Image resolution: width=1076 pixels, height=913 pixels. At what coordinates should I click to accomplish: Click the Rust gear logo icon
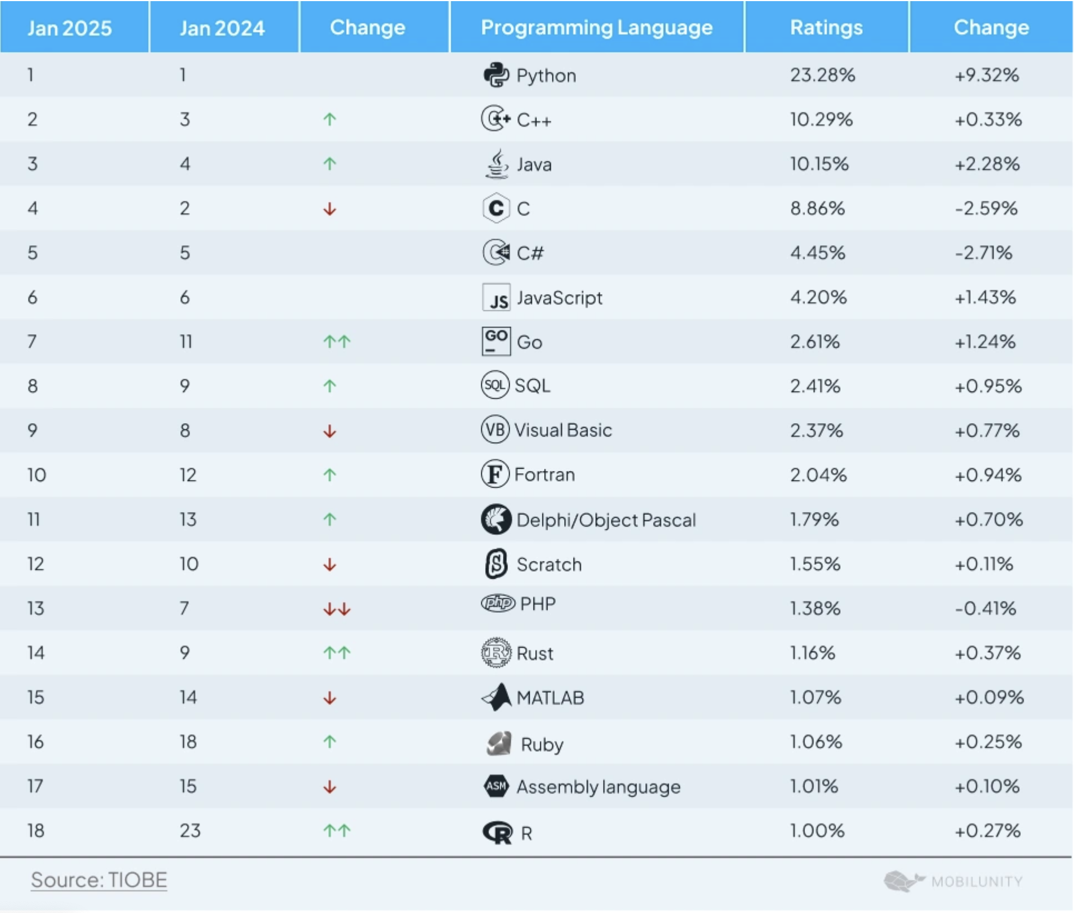point(496,653)
